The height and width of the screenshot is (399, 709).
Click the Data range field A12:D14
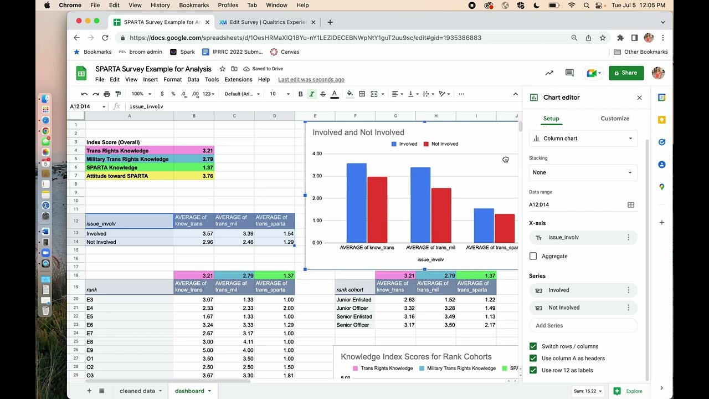[x=576, y=204]
